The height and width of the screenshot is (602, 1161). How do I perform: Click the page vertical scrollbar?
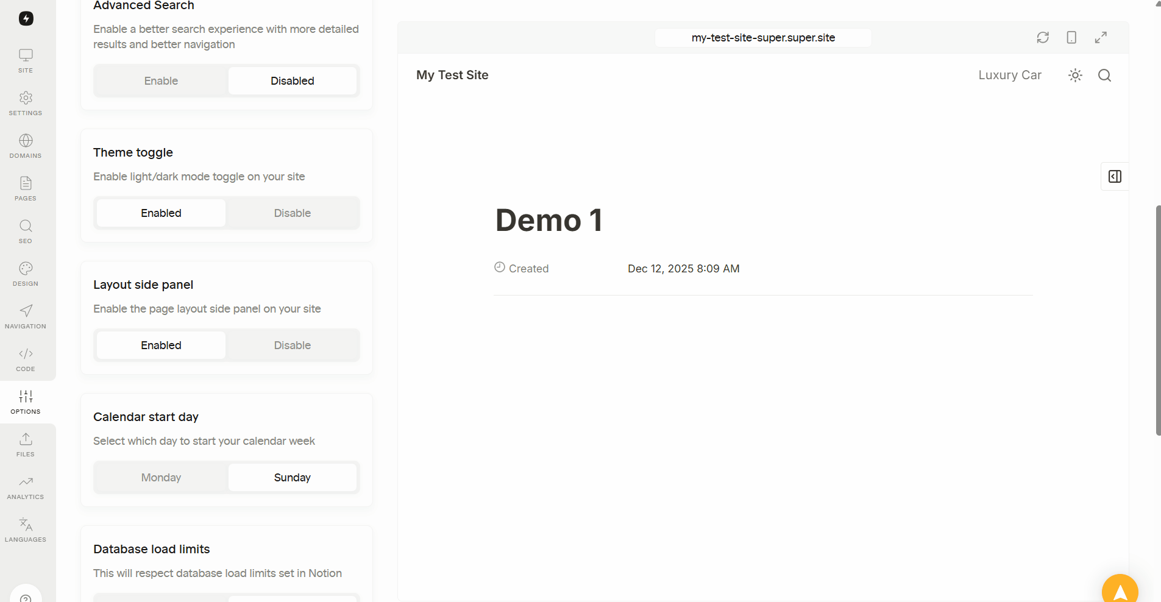pyautogui.click(x=1158, y=320)
